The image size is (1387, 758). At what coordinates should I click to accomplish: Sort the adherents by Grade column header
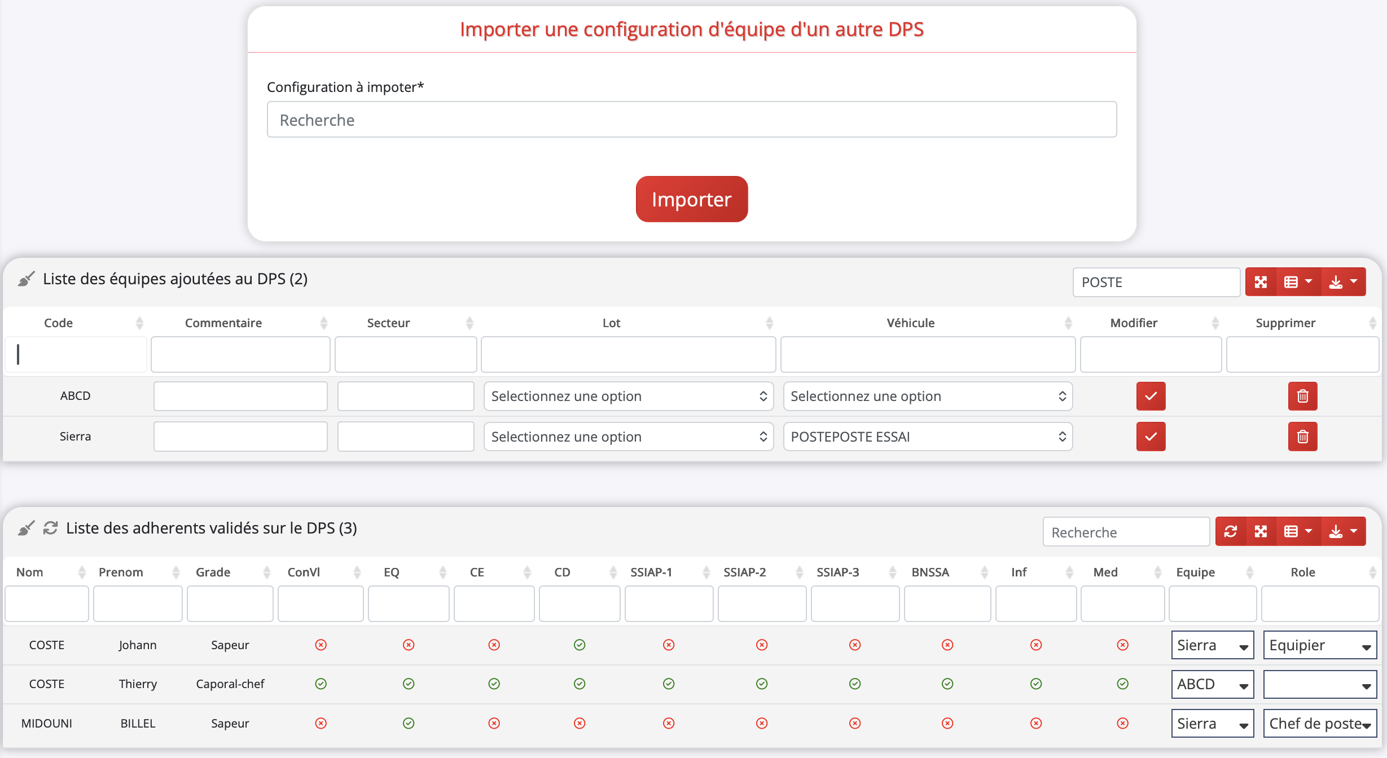click(213, 572)
